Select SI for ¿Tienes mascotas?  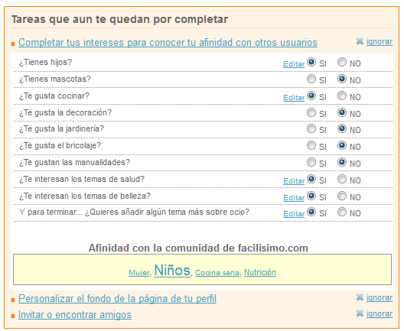point(311,79)
